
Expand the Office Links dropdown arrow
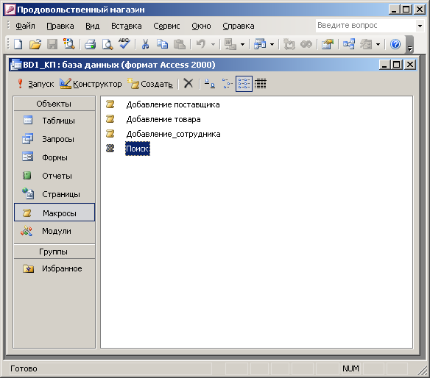tap(242, 44)
